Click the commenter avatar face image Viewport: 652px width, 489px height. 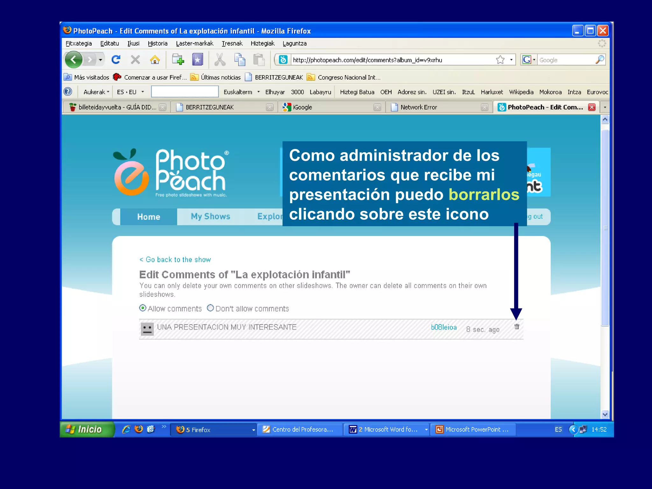pos(147,329)
